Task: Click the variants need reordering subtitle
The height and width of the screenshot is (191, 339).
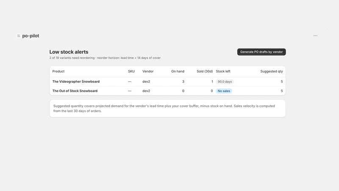Action: tap(105, 58)
